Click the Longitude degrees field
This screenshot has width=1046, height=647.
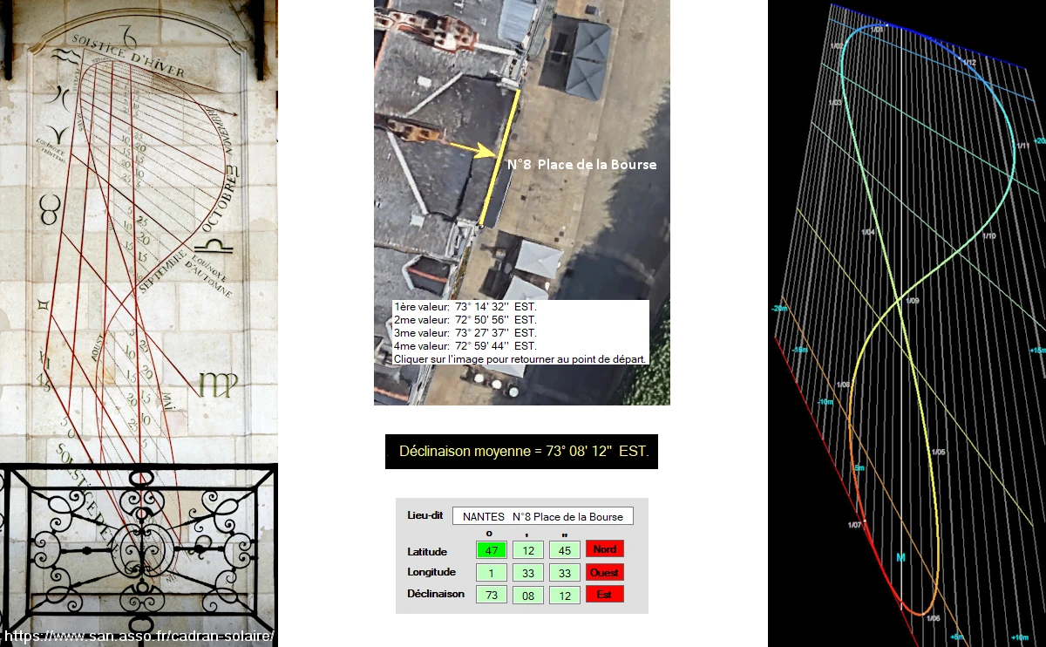click(491, 573)
